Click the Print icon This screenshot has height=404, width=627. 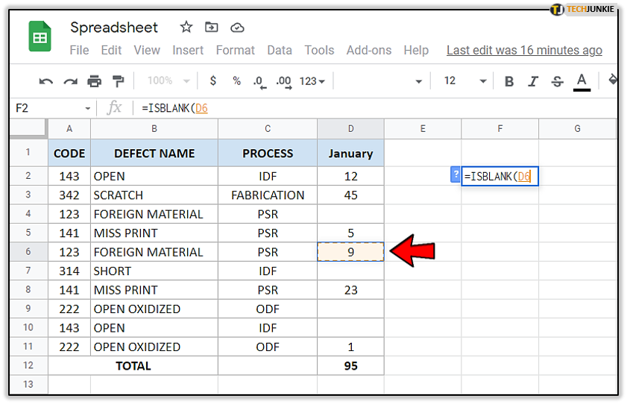tap(95, 81)
